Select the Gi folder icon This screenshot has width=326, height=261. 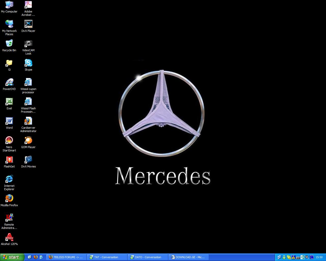[9, 65]
